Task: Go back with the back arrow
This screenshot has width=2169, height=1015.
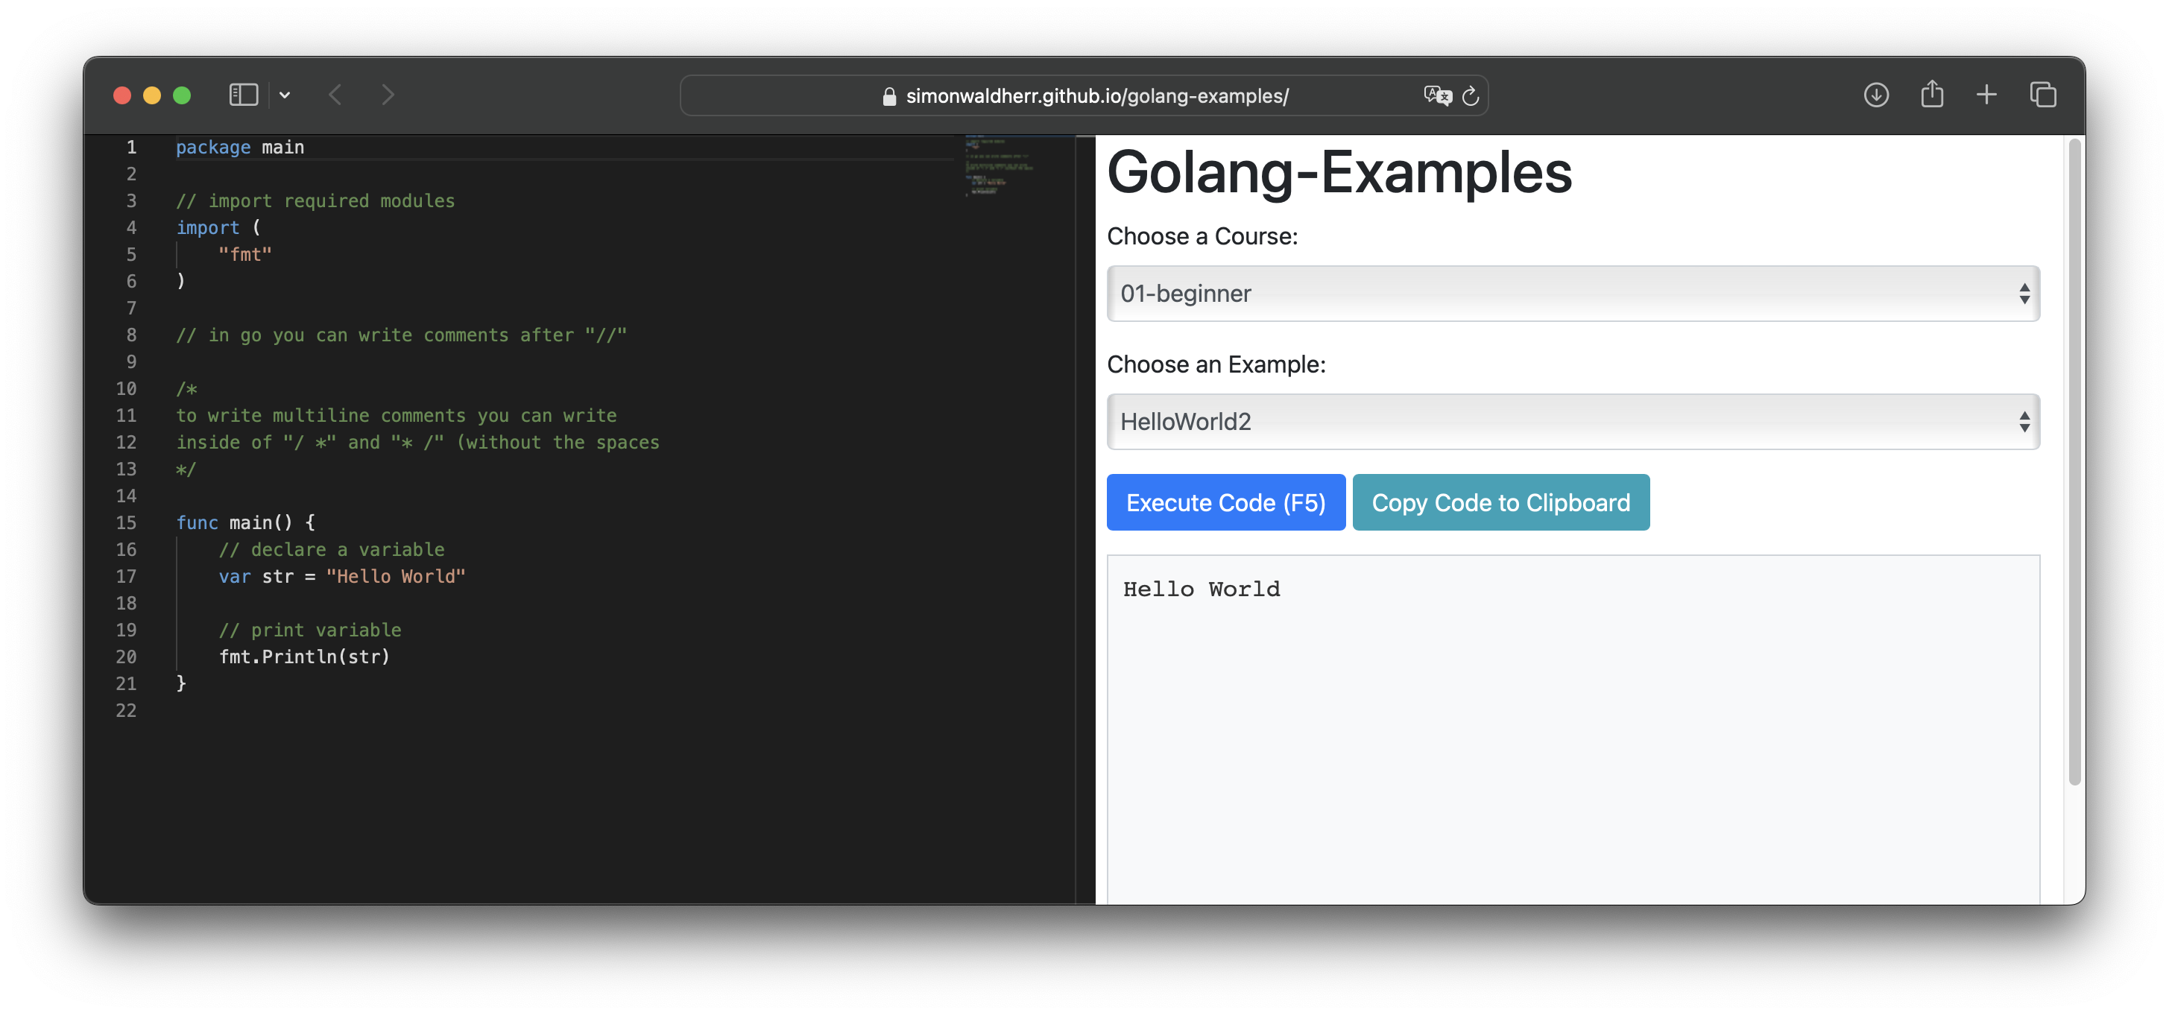Action: click(335, 95)
